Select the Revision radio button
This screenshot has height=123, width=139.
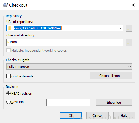8,102
